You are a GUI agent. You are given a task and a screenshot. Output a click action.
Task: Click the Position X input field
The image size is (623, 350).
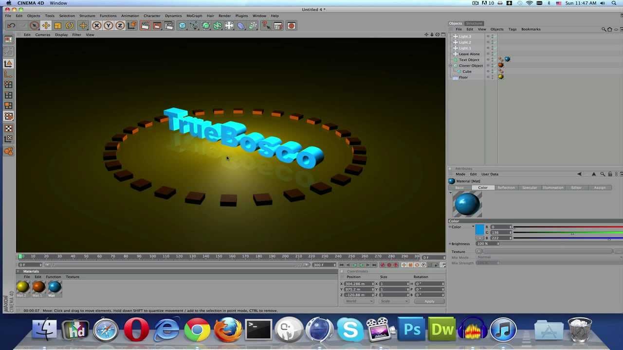(x=359, y=284)
